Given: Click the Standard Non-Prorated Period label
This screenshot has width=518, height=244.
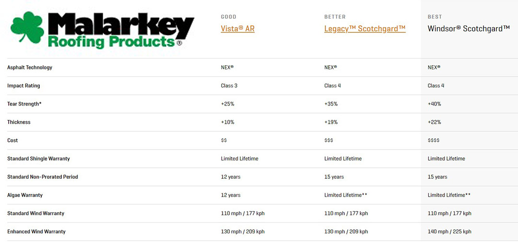Looking at the screenshot, I should pyautogui.click(x=43, y=177).
